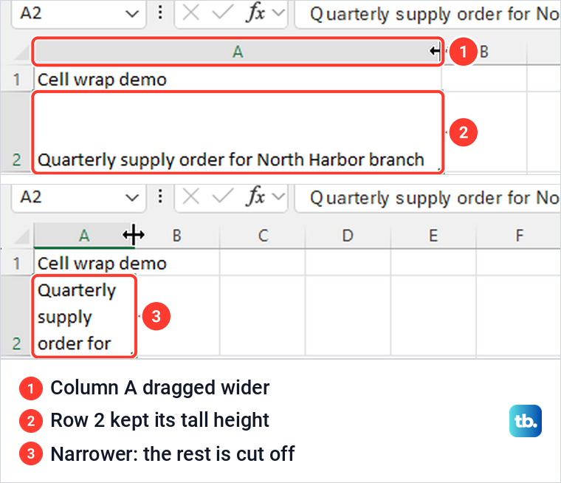Click three-dot formula bar handle in columns A–F screenshot
561x483 pixels.
pos(160,196)
